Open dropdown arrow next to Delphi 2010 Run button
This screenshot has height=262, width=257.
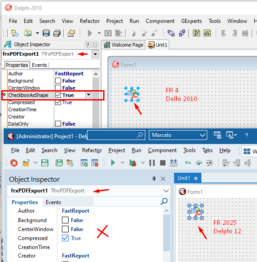[x=99, y=33]
